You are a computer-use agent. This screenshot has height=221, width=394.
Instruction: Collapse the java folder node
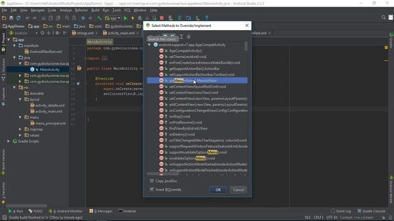pyautogui.click(x=15, y=57)
